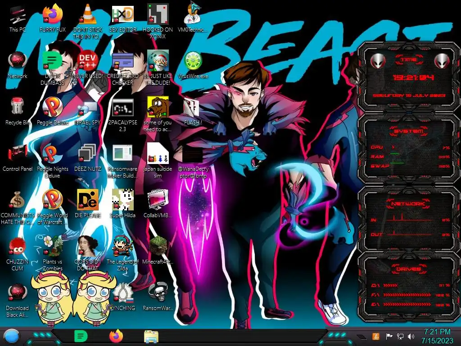The height and width of the screenshot is (346, 461).
Task: Click the IN traffic graph in NETWORK widget
Action: [410, 219]
